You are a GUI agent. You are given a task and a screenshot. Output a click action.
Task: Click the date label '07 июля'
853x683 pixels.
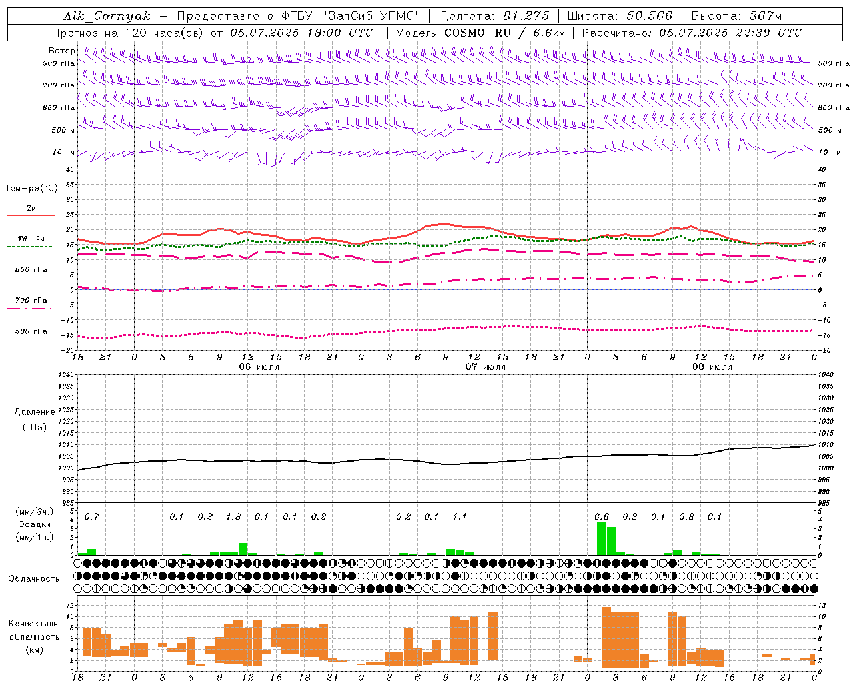486,367
